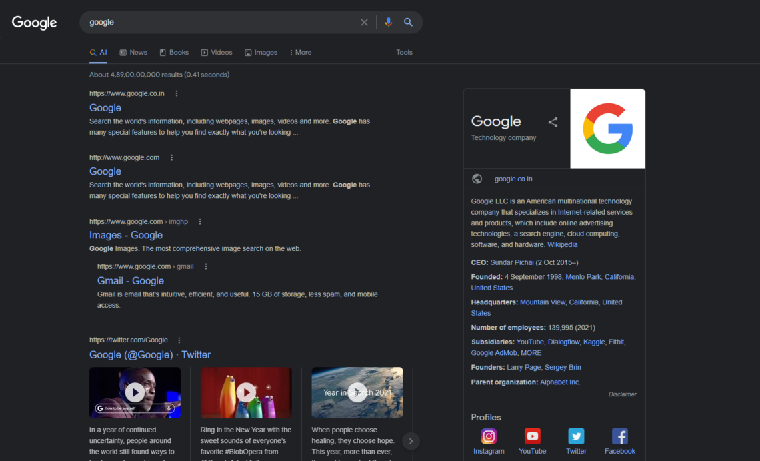Open Google's Twitter profile icon
This screenshot has height=461, width=760.
576,436
